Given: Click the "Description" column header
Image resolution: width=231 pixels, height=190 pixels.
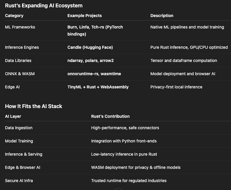Looking at the screenshot, I should [162, 16].
